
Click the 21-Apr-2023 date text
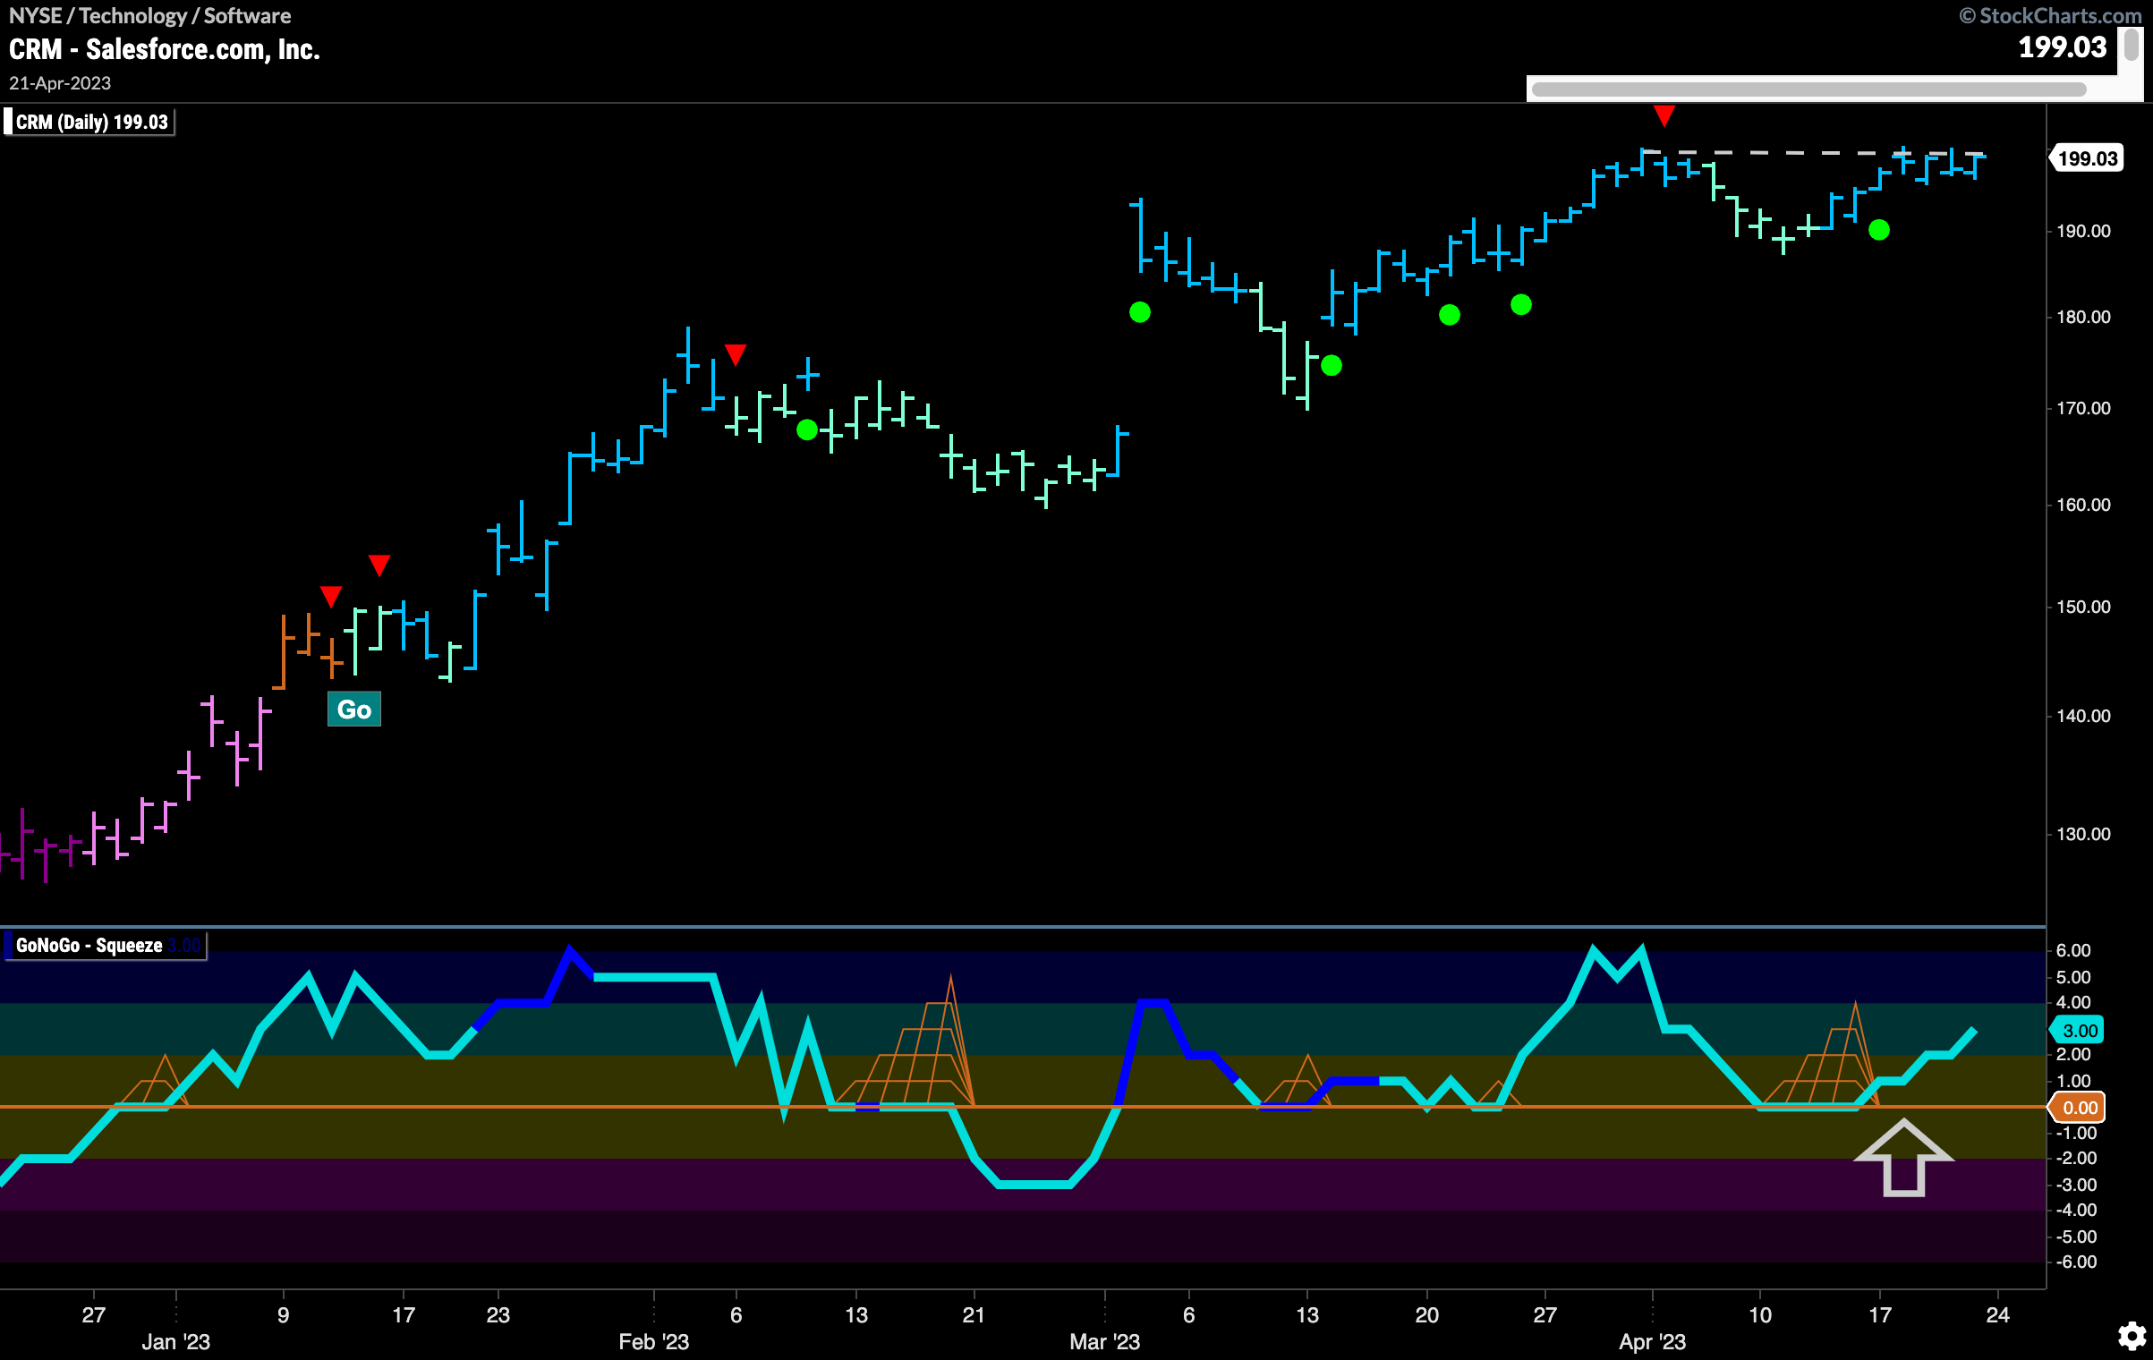pos(60,83)
